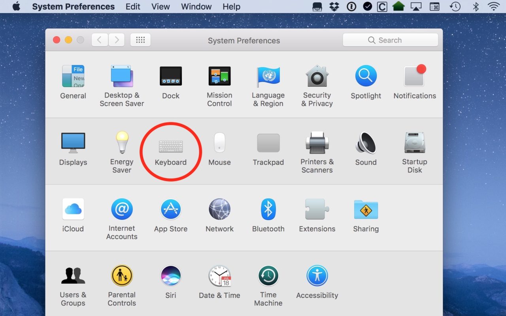The width and height of the screenshot is (506, 316).
Task: Click the Show All grid button
Action: 140,40
